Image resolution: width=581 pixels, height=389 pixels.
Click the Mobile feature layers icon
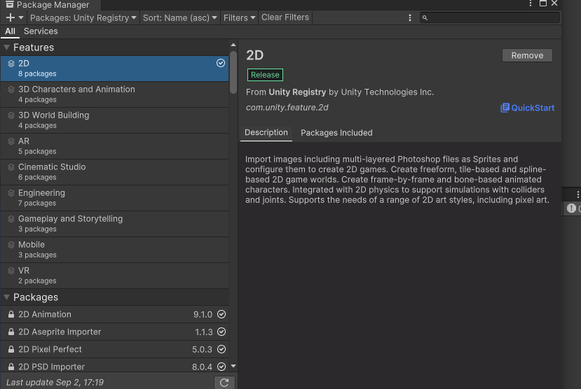(x=11, y=245)
